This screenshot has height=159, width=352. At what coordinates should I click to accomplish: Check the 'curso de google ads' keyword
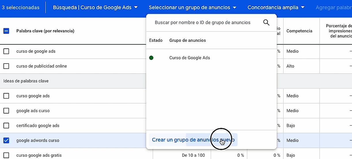click(x=6, y=51)
